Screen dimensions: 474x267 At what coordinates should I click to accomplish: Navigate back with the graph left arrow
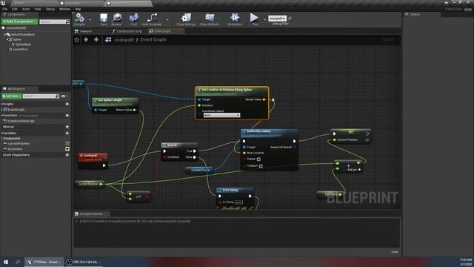pyautogui.click(x=86, y=39)
